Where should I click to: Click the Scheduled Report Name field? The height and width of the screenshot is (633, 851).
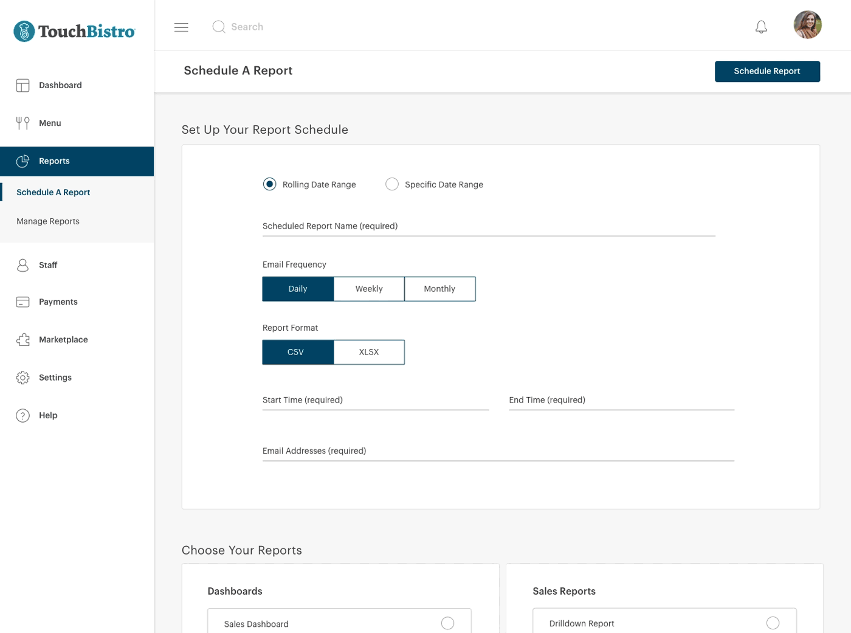pos(488,226)
